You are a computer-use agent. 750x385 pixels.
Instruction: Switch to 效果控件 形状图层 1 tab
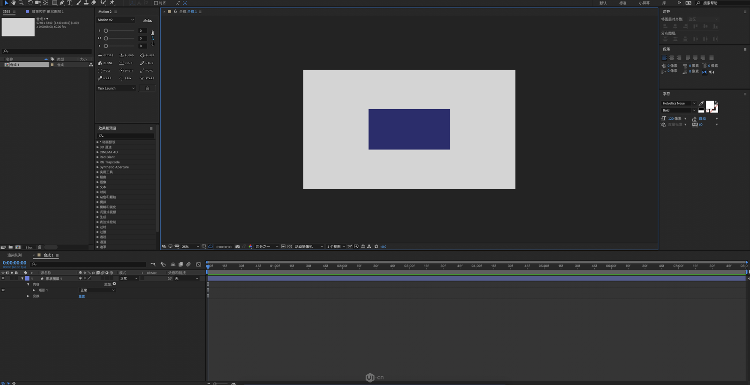(x=48, y=11)
